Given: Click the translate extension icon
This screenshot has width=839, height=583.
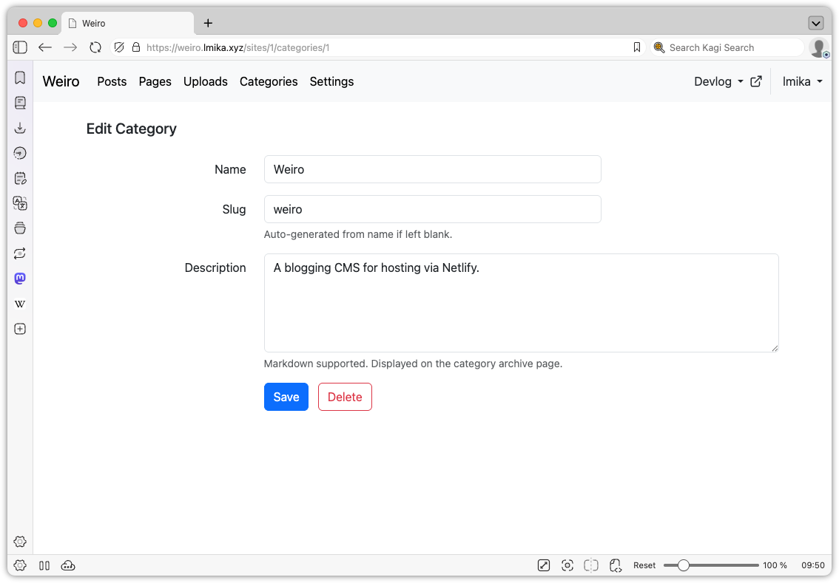Looking at the screenshot, I should pos(20,202).
